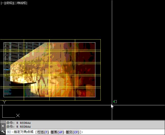The height and width of the screenshot is (135, 165).
Task: Choose the 栏选(F) fence option
Action: coord(43,132)
